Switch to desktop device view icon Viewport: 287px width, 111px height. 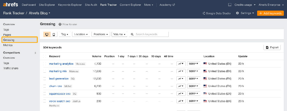coord(47,34)
